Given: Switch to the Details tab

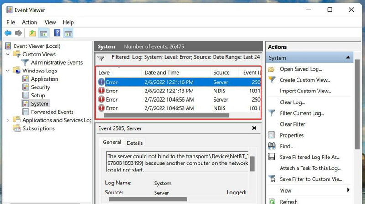Looking at the screenshot, I should click(x=135, y=143).
